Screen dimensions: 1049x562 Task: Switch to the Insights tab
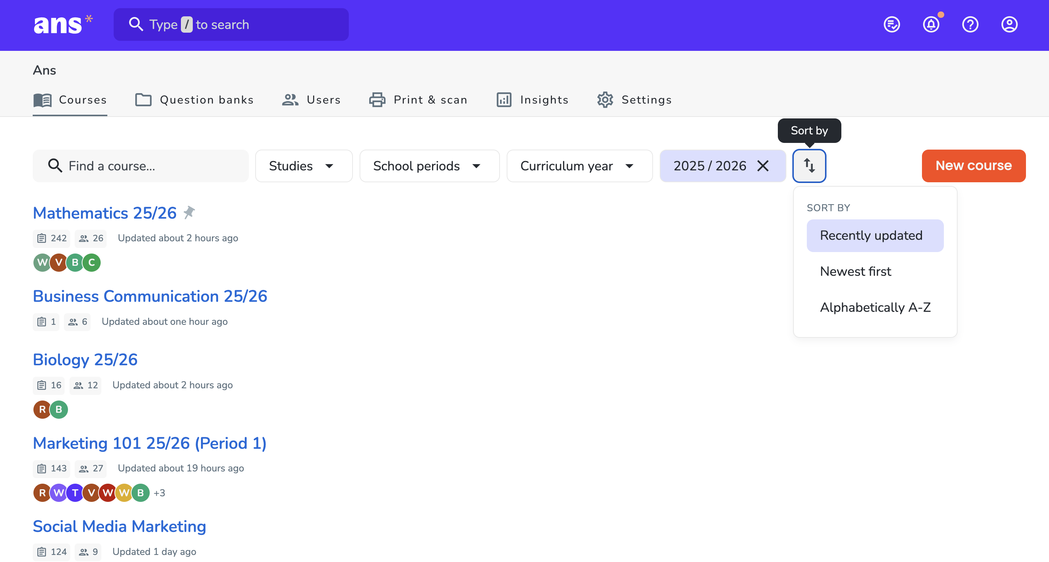tap(532, 100)
